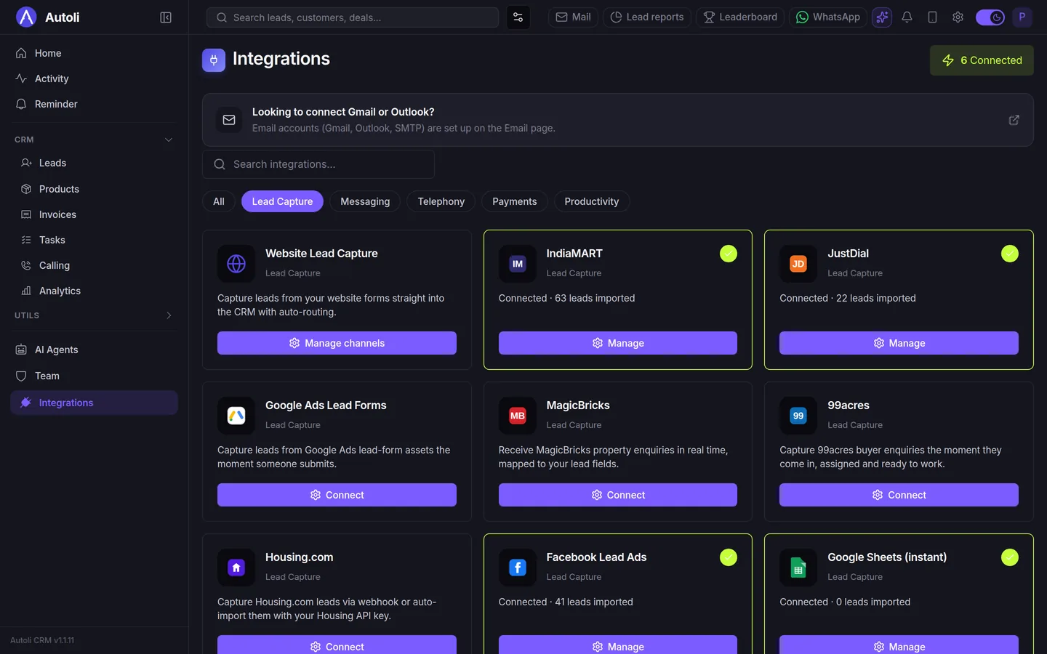Open notifications bell icon
This screenshot has height=654, width=1047.
[x=907, y=17]
